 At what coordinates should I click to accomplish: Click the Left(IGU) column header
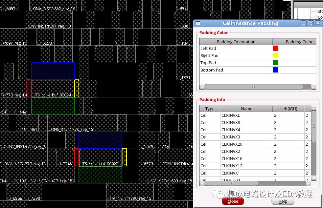288,109
